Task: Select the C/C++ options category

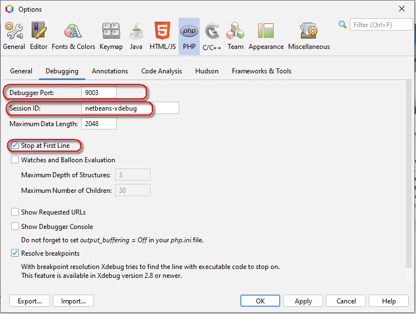Action: pos(212,36)
